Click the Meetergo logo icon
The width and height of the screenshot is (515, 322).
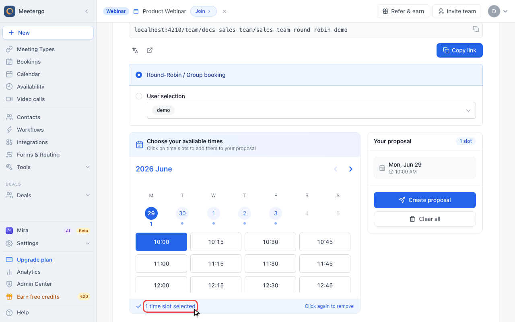[10, 11]
